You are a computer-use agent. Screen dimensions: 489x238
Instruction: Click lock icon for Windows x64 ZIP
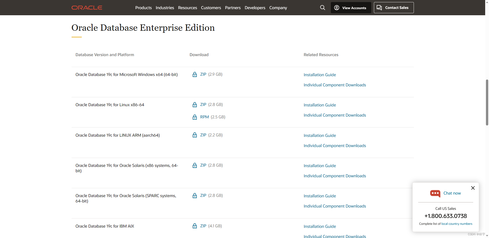tap(195, 74)
